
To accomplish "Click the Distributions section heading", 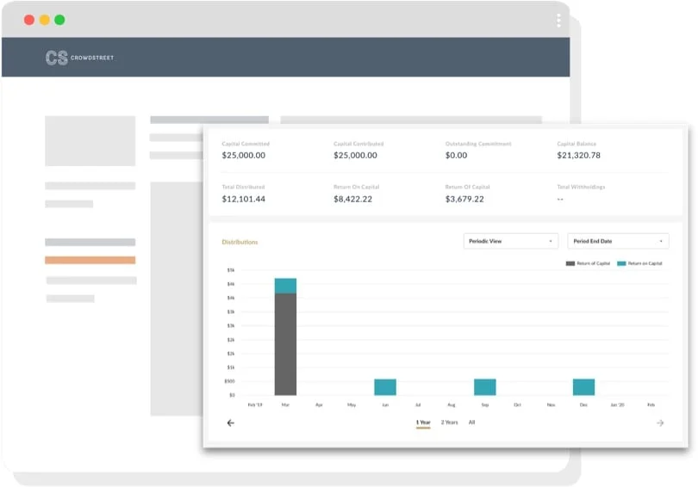I will pos(240,242).
